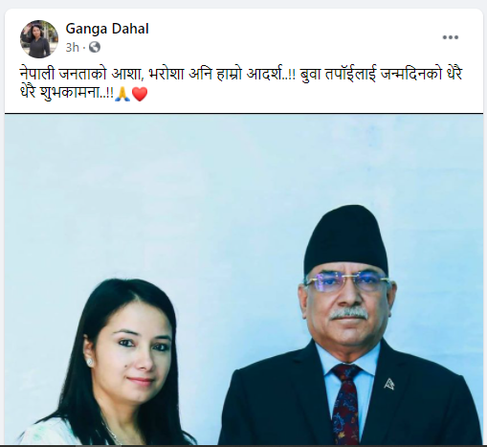Open the 3h timestamp permalink

[x=72, y=48]
